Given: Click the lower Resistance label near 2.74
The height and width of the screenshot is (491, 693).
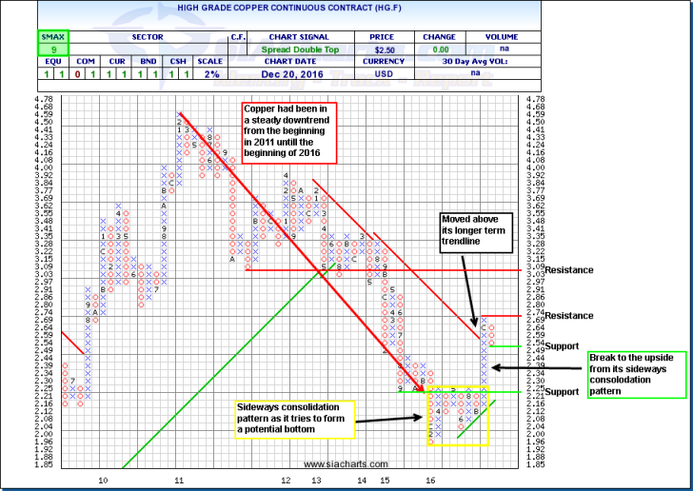Looking at the screenshot, I should (570, 316).
